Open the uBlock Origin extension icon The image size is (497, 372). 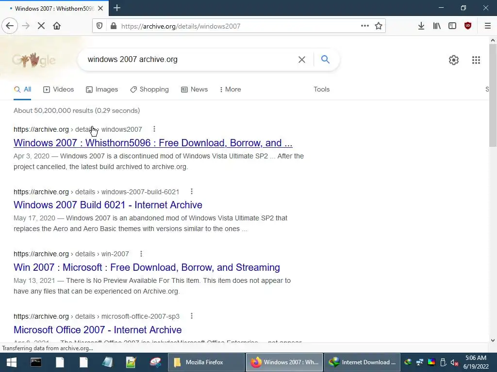click(x=468, y=26)
